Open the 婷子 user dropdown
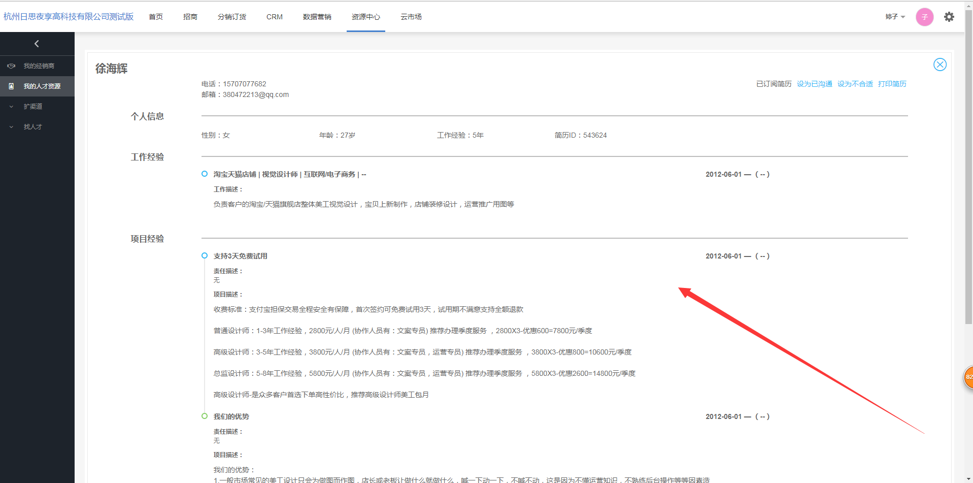The height and width of the screenshot is (483, 973). click(895, 17)
